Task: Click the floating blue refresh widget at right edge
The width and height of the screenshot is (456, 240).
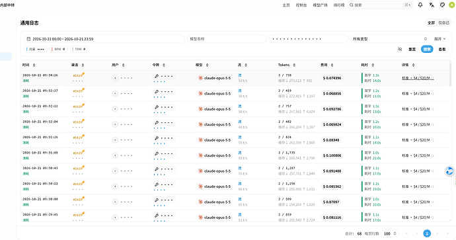Action: tap(449, 171)
